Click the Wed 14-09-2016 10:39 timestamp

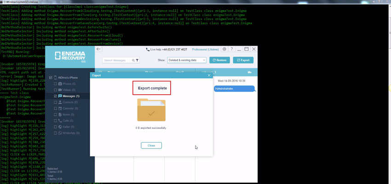[231, 81]
